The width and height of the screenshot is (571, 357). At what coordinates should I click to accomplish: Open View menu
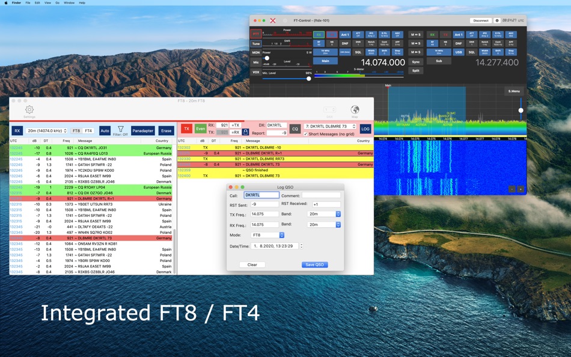click(x=47, y=2)
